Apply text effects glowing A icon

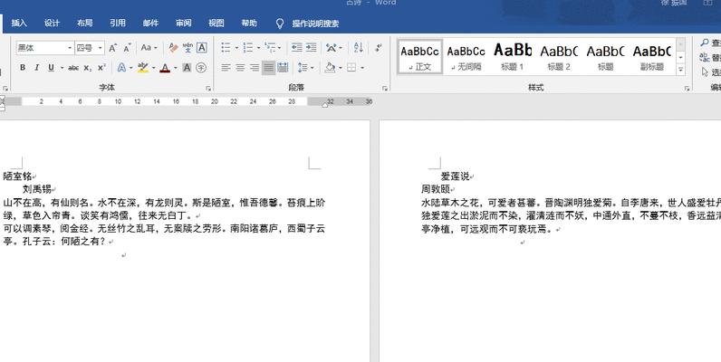coord(121,68)
